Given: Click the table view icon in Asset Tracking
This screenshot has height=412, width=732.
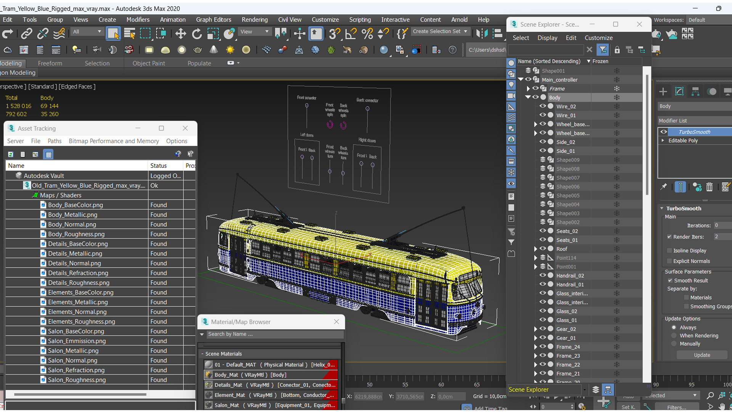Looking at the screenshot, I should (48, 154).
